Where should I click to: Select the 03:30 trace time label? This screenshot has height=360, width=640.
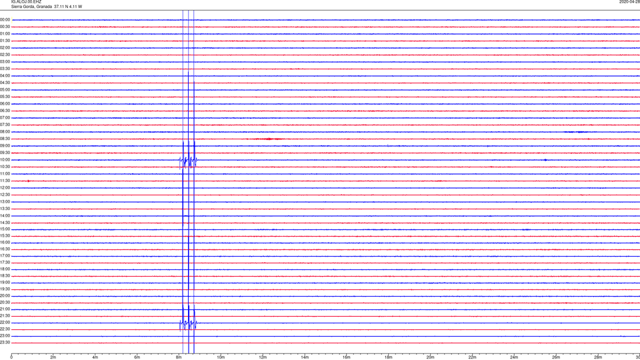coord(5,69)
